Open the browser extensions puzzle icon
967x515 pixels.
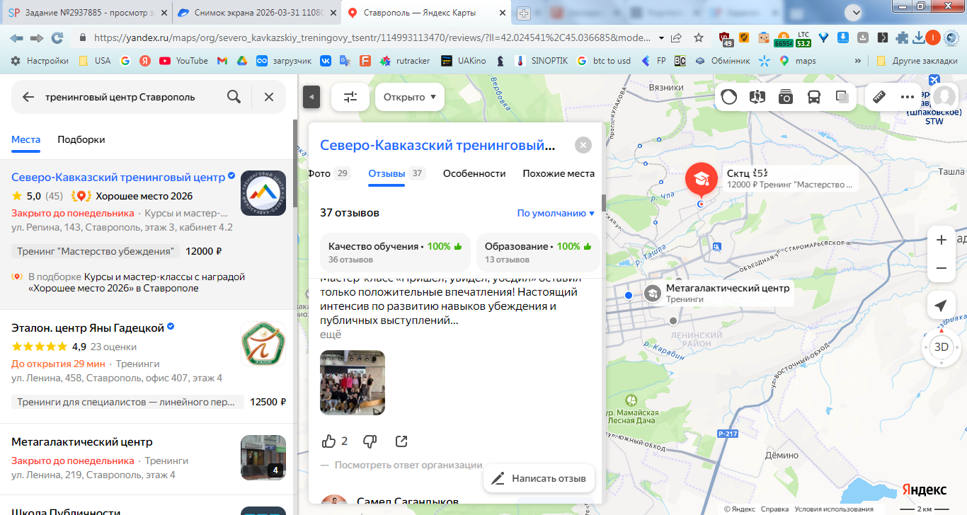tap(901, 38)
